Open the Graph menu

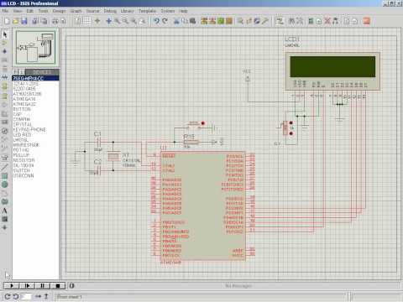[x=76, y=11]
